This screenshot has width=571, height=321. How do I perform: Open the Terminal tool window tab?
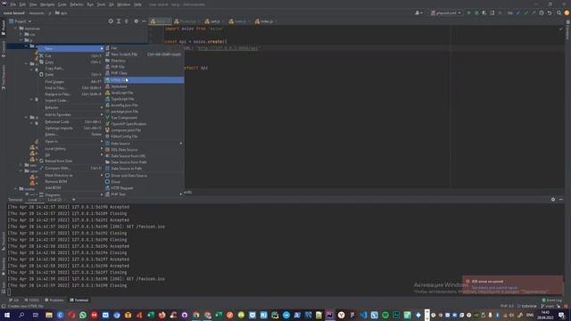tap(79, 300)
